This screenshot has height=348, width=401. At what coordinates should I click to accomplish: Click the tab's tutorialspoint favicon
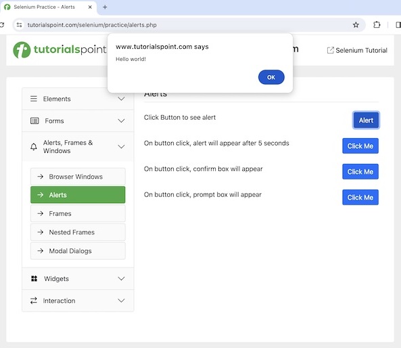tap(7, 7)
